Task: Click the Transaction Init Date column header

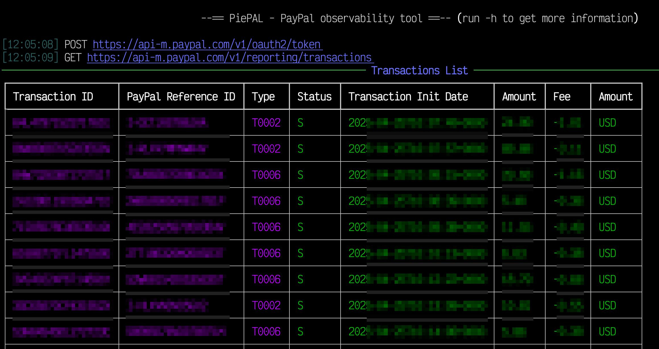Action: pos(408,97)
